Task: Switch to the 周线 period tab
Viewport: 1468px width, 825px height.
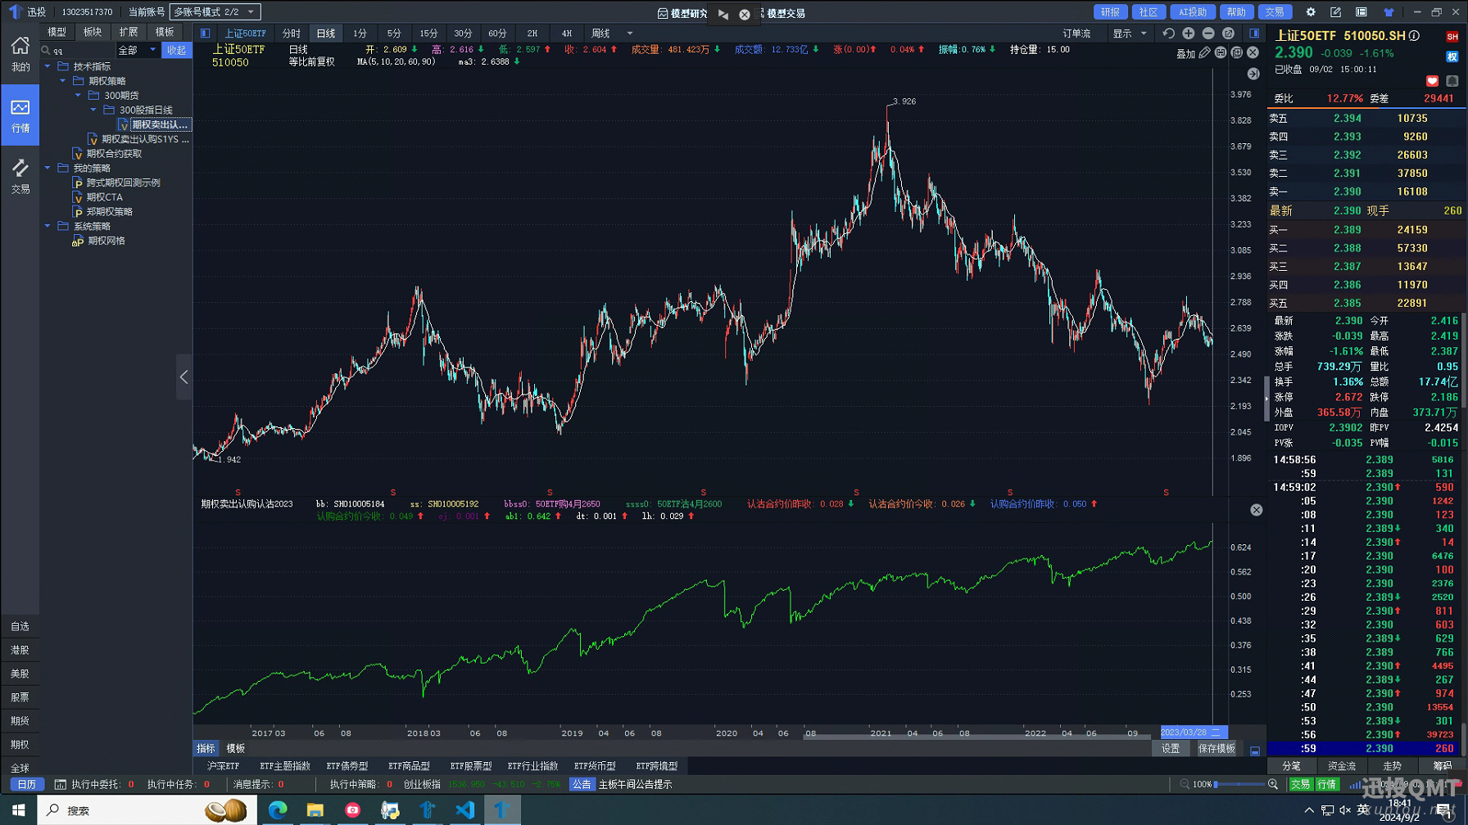Action: point(600,34)
